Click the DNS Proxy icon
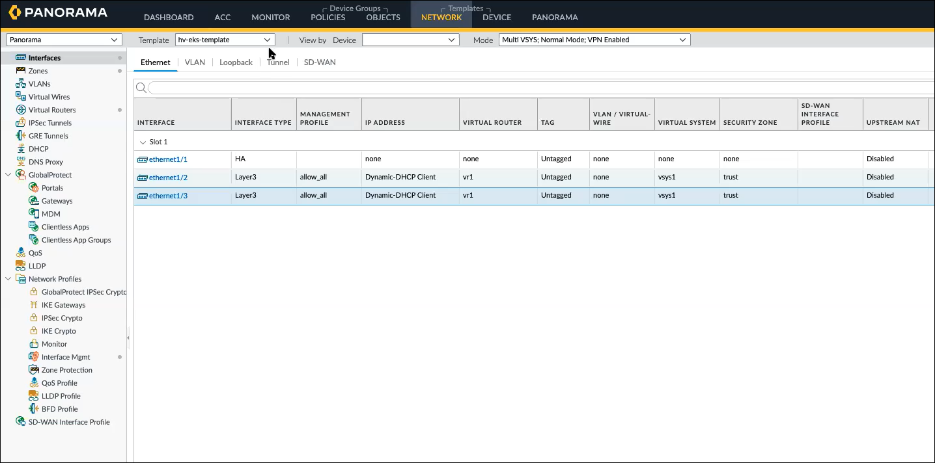The width and height of the screenshot is (935, 463). click(21, 162)
